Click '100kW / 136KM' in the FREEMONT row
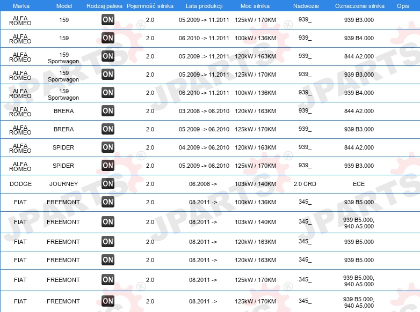 255,202
